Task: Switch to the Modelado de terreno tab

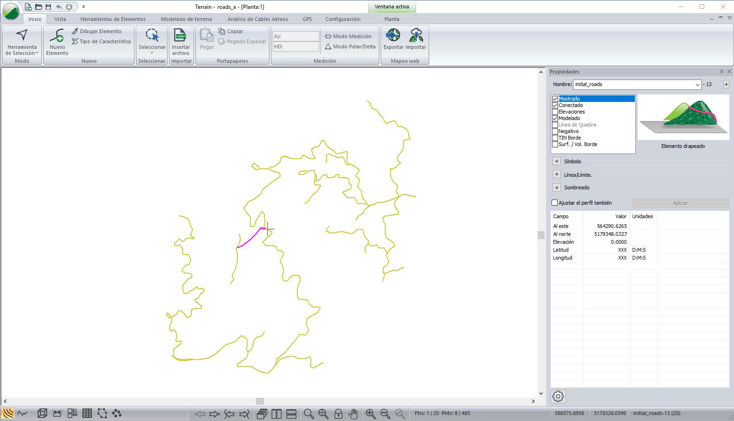Action: pos(186,19)
